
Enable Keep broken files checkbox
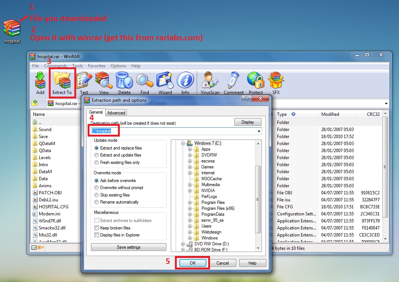click(97, 228)
